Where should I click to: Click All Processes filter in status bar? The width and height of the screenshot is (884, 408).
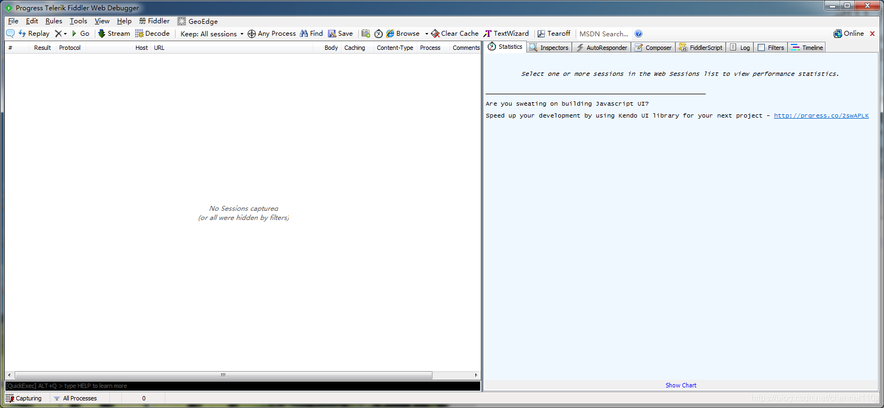pyautogui.click(x=75, y=398)
